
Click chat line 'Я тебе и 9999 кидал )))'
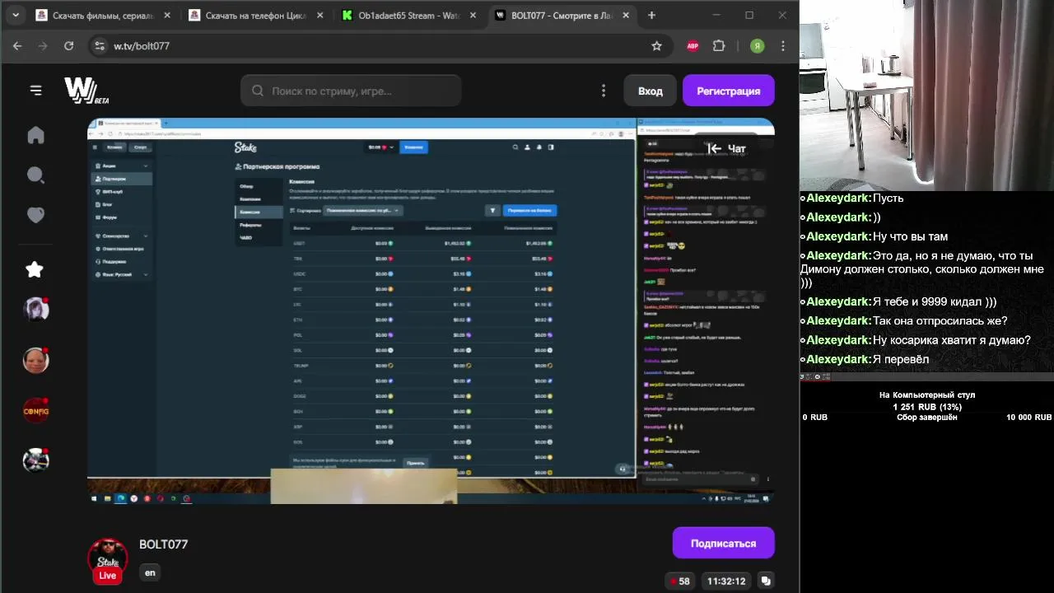pyautogui.click(x=898, y=301)
